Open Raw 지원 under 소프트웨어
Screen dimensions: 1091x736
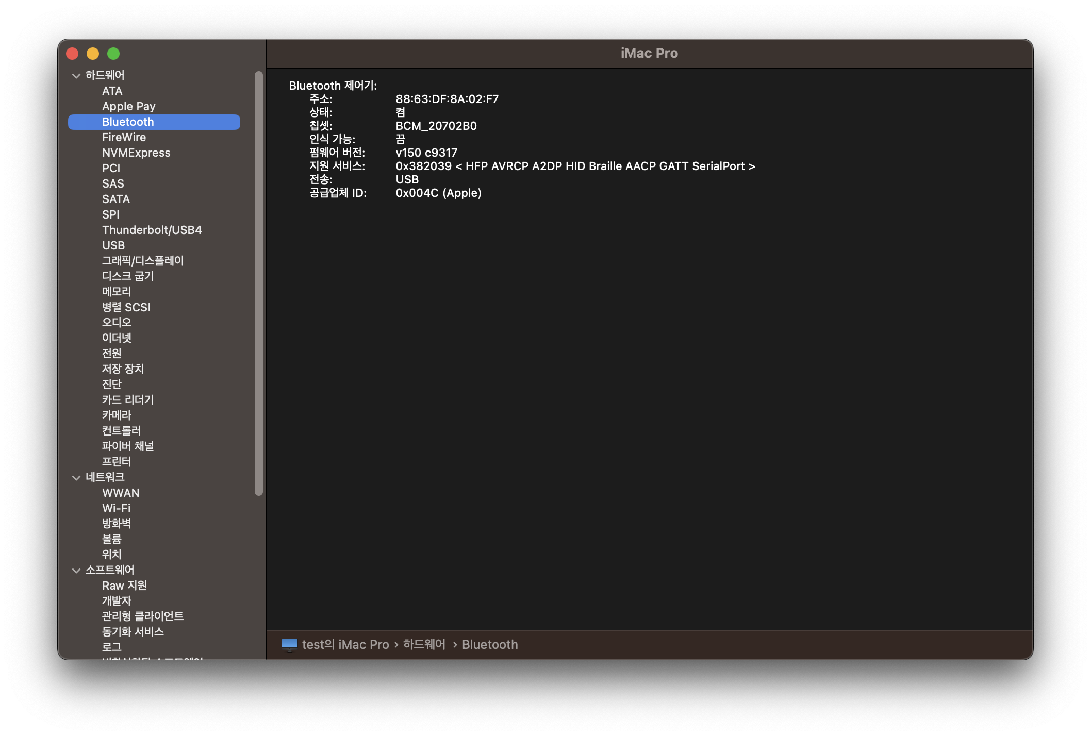coord(125,586)
